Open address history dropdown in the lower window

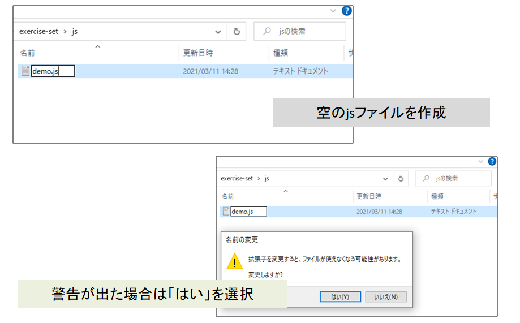pyautogui.click(x=385, y=179)
